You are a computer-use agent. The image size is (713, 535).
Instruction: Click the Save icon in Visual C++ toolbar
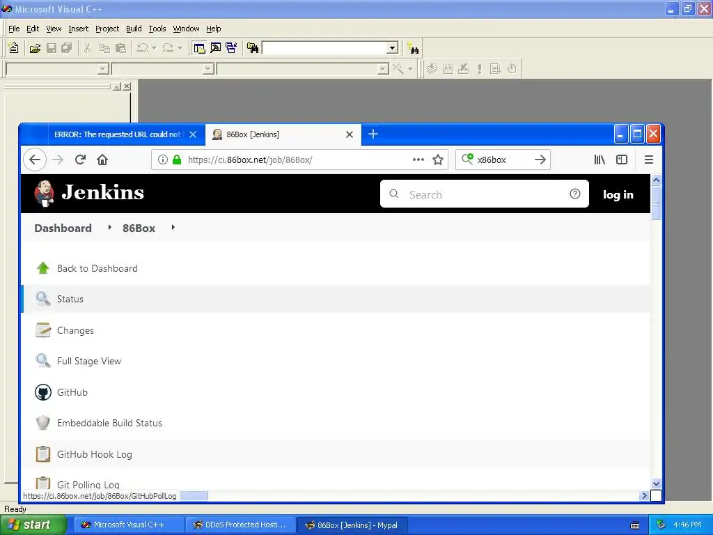pos(52,48)
